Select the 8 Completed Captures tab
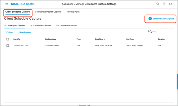 click(66, 26)
